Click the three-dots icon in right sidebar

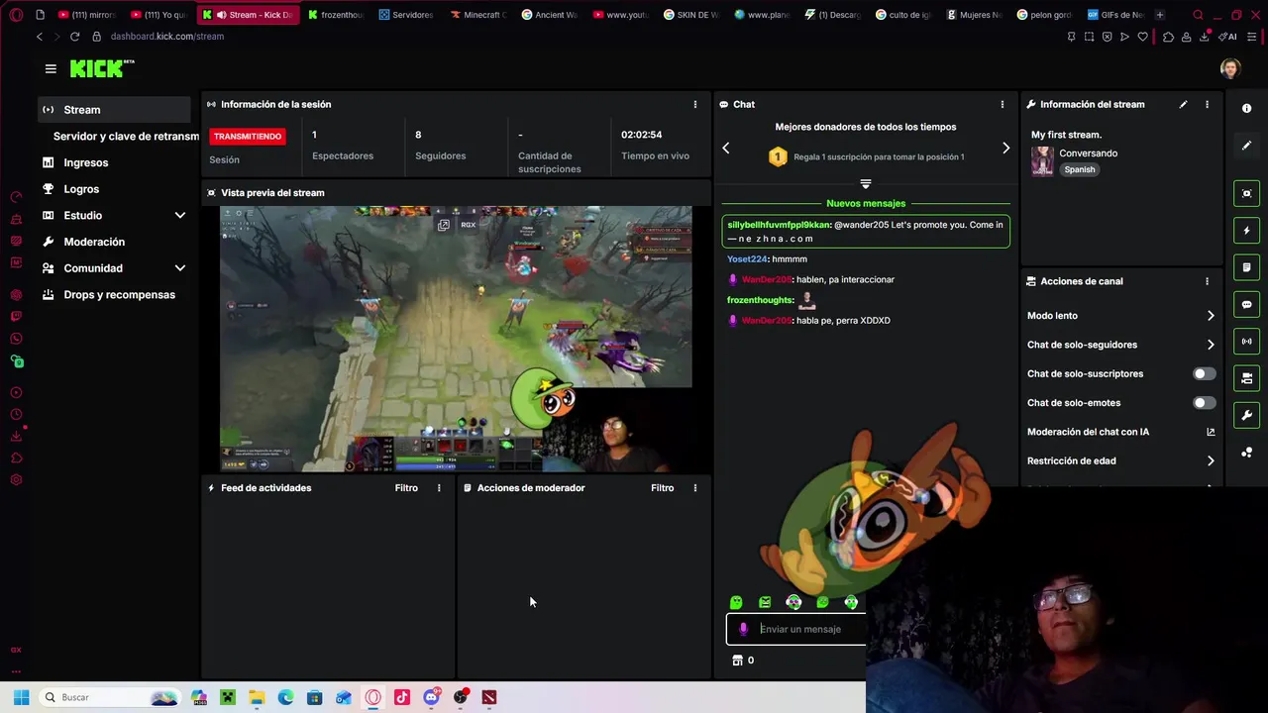(x=1246, y=453)
